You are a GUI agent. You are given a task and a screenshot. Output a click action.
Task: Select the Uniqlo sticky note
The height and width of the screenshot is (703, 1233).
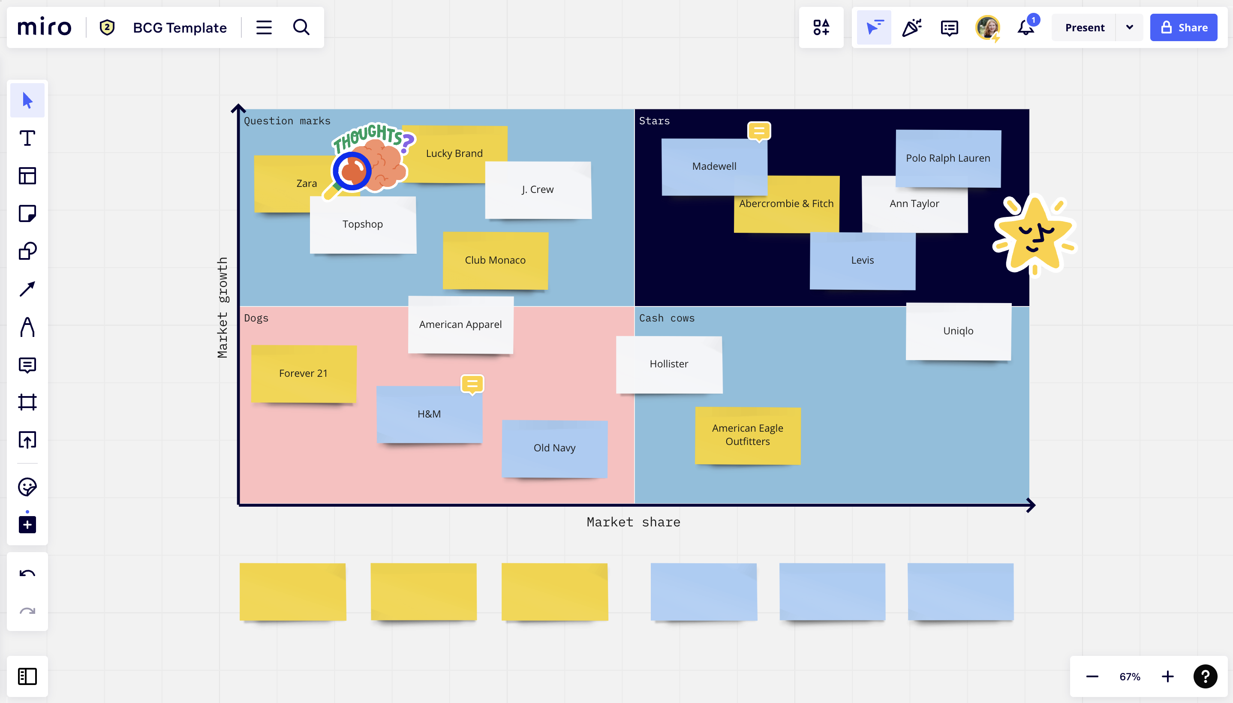click(x=958, y=331)
